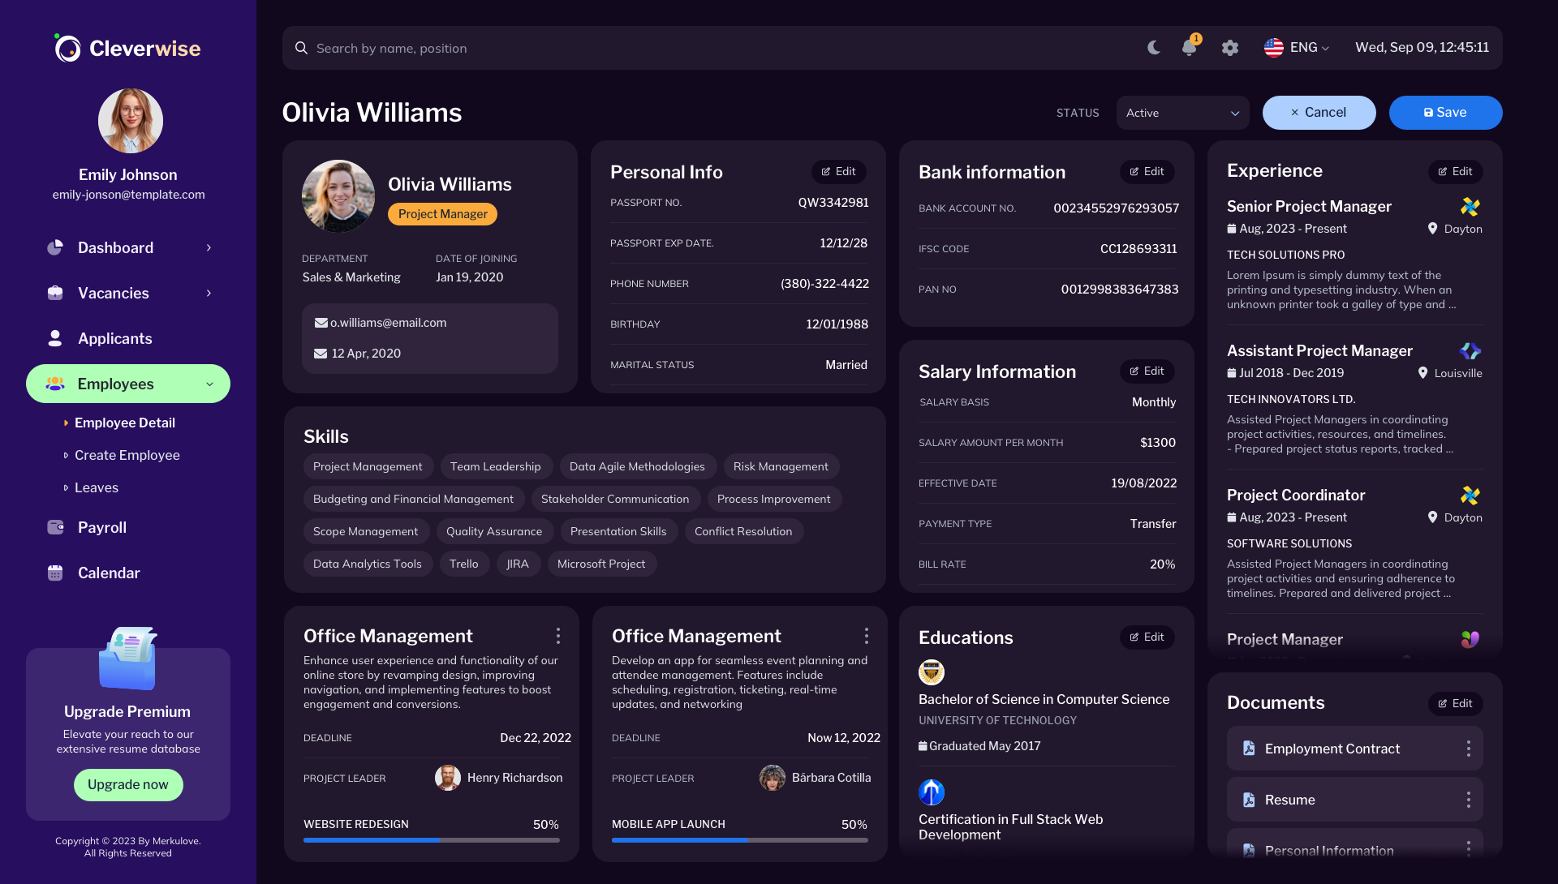Save the employee profile changes
The height and width of the screenshot is (884, 1558).
[x=1445, y=112]
